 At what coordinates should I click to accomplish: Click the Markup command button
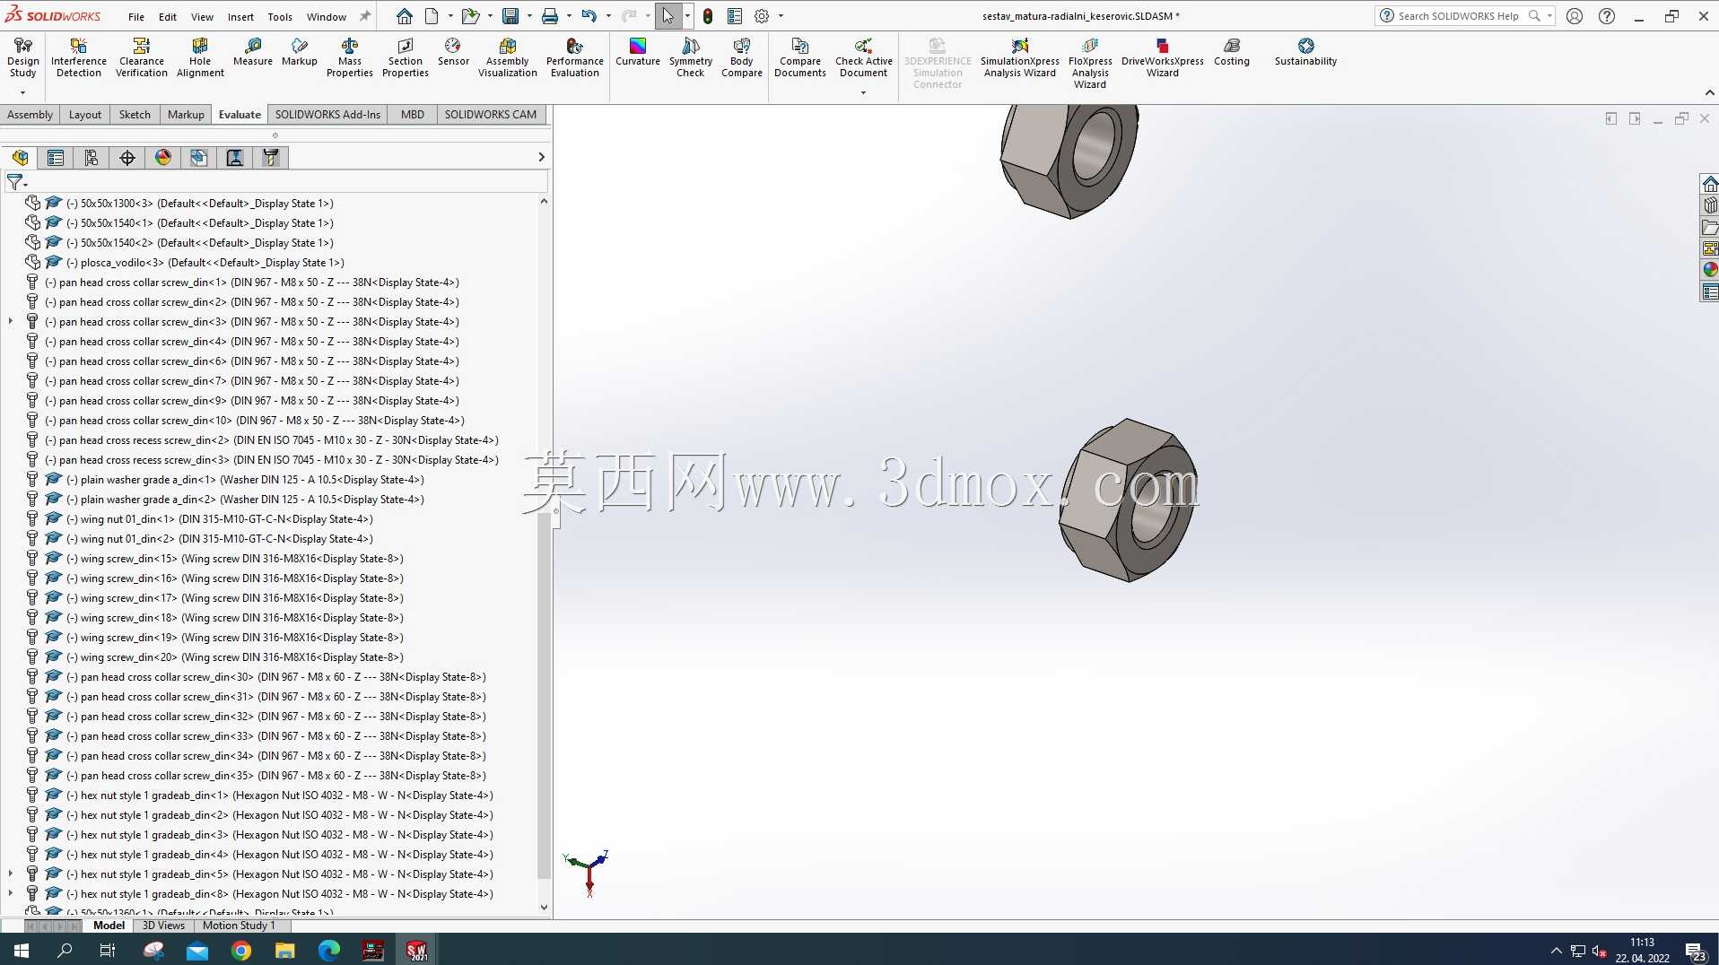[300, 52]
